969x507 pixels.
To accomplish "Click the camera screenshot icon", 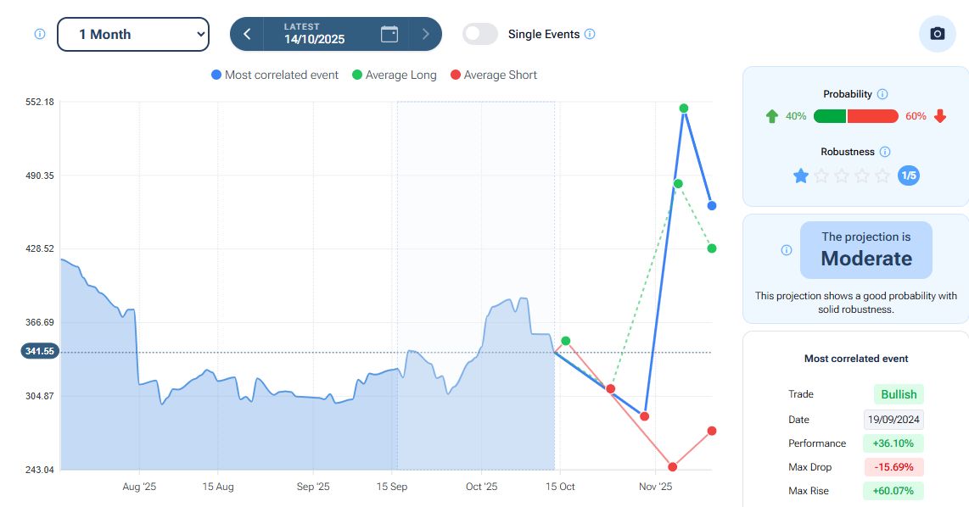I will 937,34.
